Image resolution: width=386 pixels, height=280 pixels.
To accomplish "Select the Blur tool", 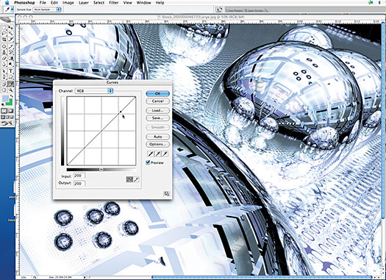I will (x=4, y=64).
